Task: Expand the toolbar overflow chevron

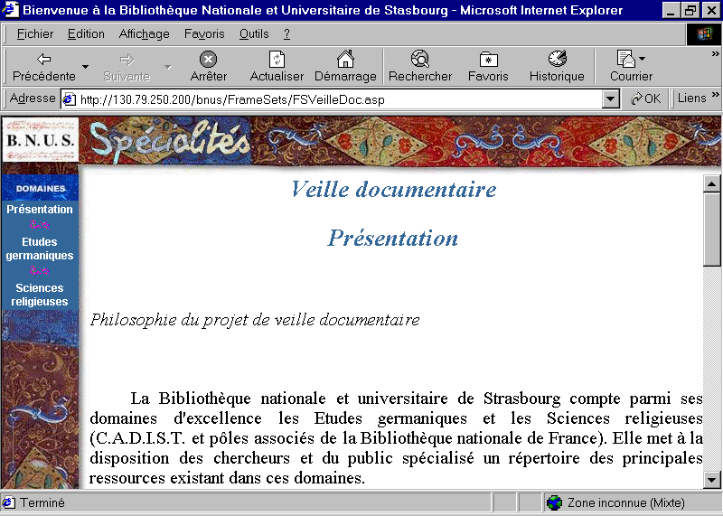Action: (715, 54)
